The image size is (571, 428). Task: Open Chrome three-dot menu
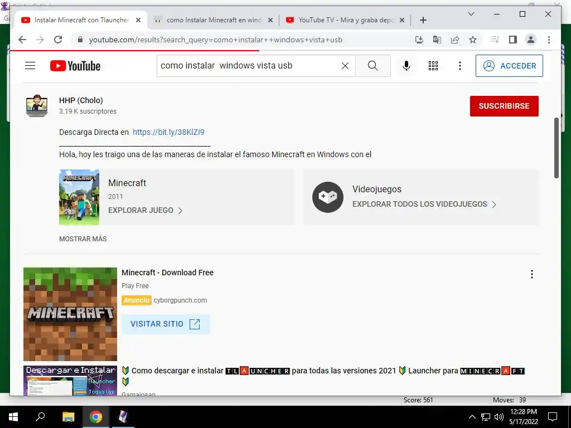pos(549,40)
